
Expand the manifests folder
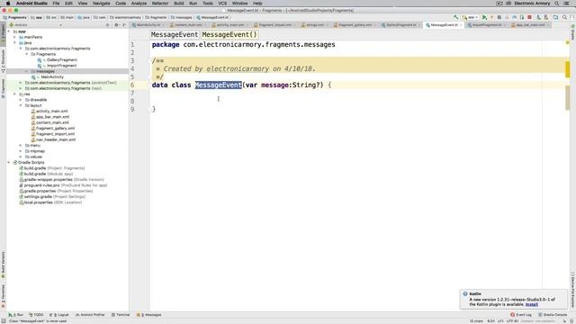tap(15, 37)
